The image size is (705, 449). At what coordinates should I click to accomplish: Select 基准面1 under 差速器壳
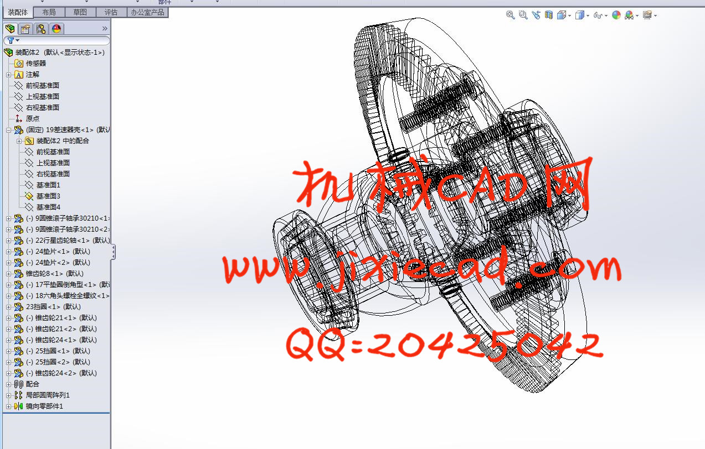pyautogui.click(x=48, y=185)
